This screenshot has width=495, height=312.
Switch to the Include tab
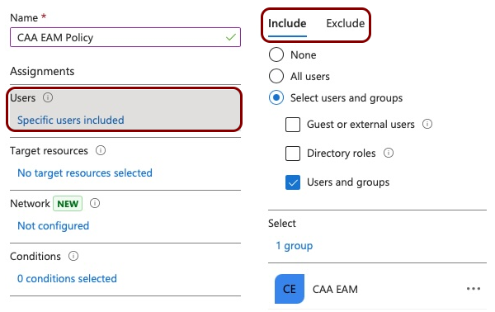(x=287, y=23)
